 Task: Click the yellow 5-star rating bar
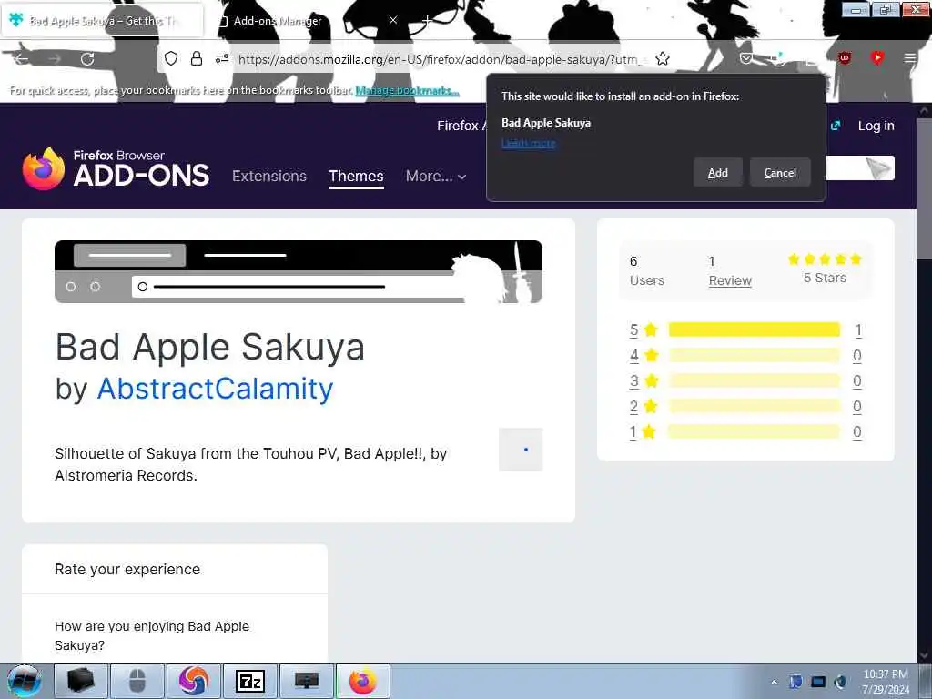point(755,329)
